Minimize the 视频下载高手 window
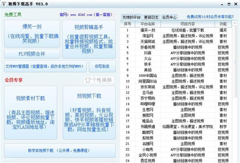This screenshot has height=163, width=240. tap(222, 4)
